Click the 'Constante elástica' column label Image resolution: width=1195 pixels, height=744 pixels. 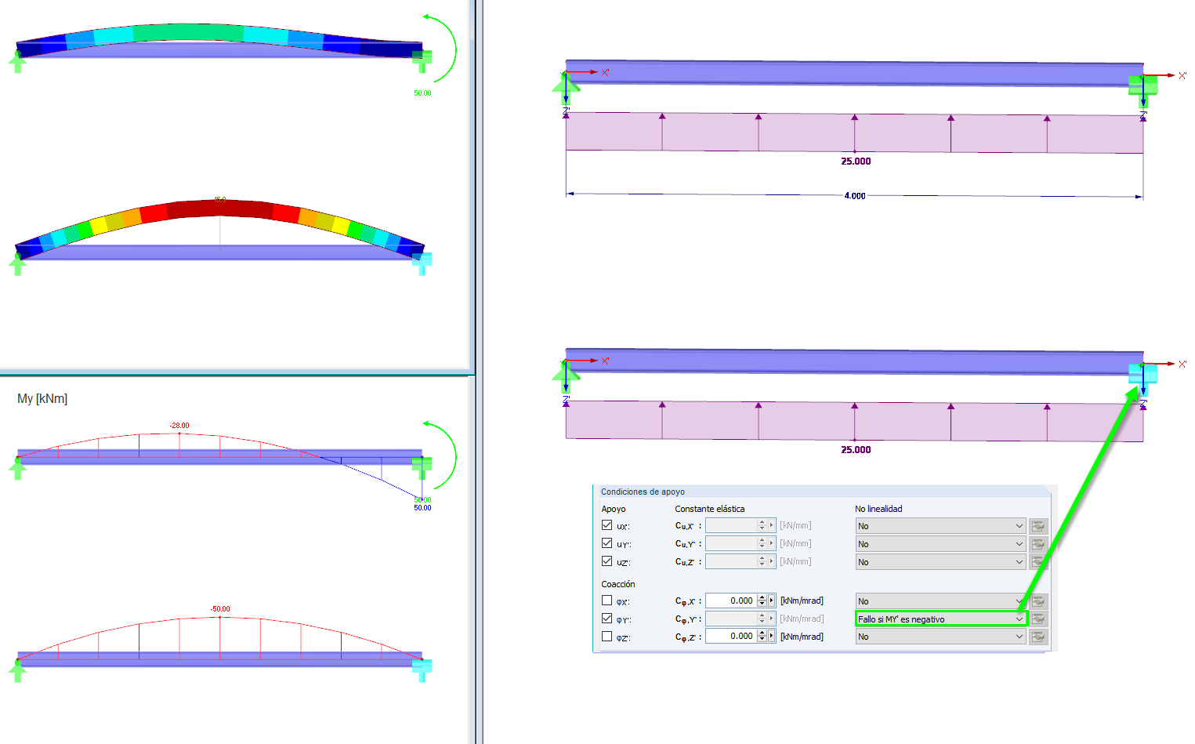[710, 509]
